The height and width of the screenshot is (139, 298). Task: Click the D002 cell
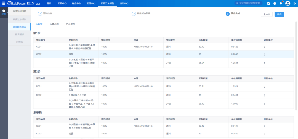[x=39, y=95]
